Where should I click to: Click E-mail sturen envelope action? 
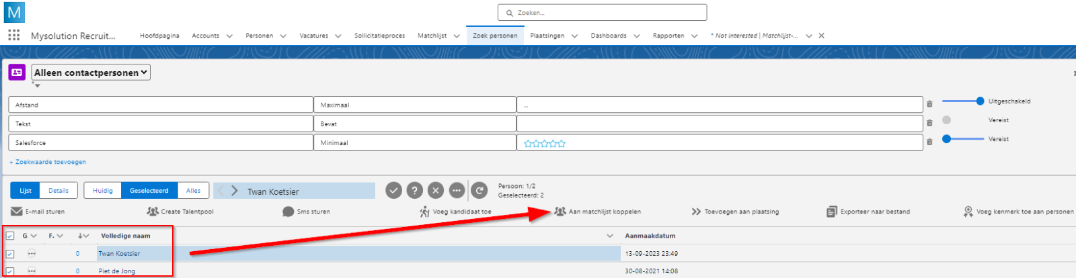coord(38,212)
